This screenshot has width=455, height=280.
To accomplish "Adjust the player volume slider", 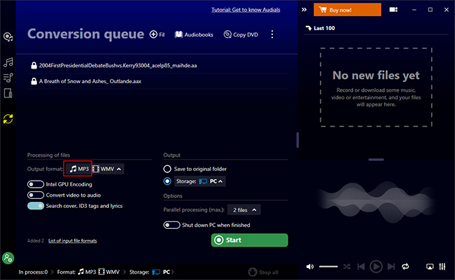I will coord(328,267).
